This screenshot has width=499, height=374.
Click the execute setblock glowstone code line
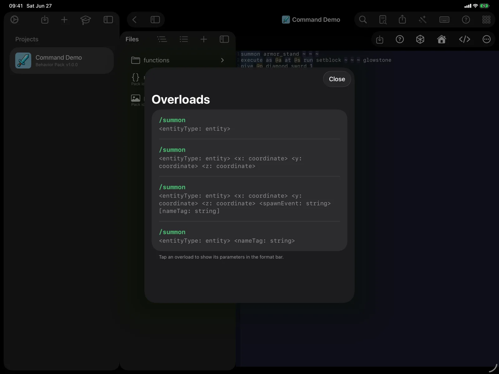click(x=316, y=60)
